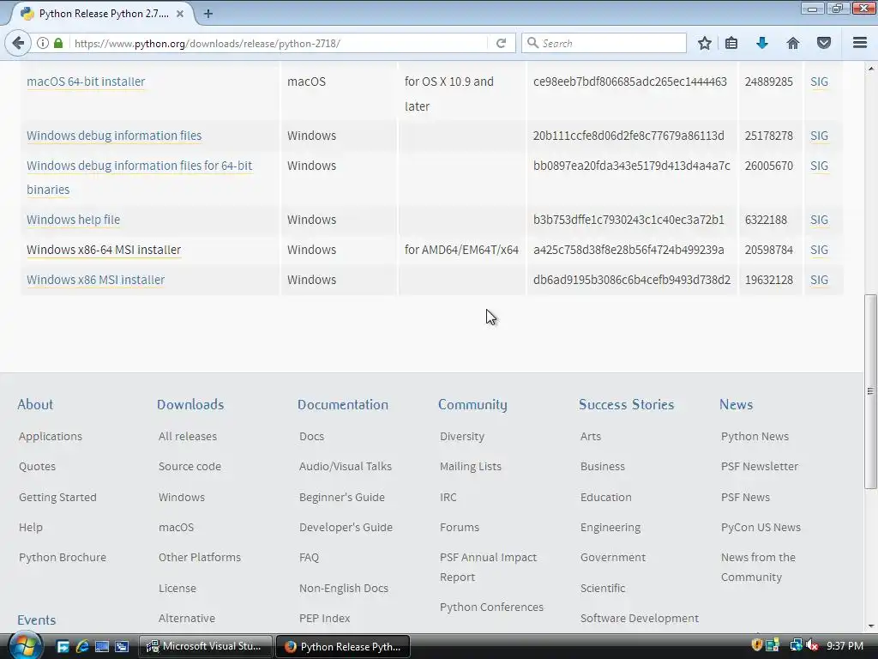The image size is (878, 659).
Task: Open the Python Brochure link
Action: point(62,557)
